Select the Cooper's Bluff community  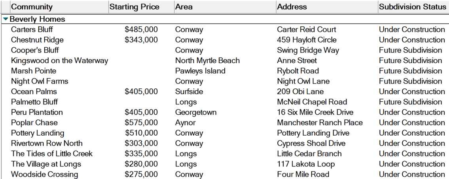pyautogui.click(x=35, y=50)
